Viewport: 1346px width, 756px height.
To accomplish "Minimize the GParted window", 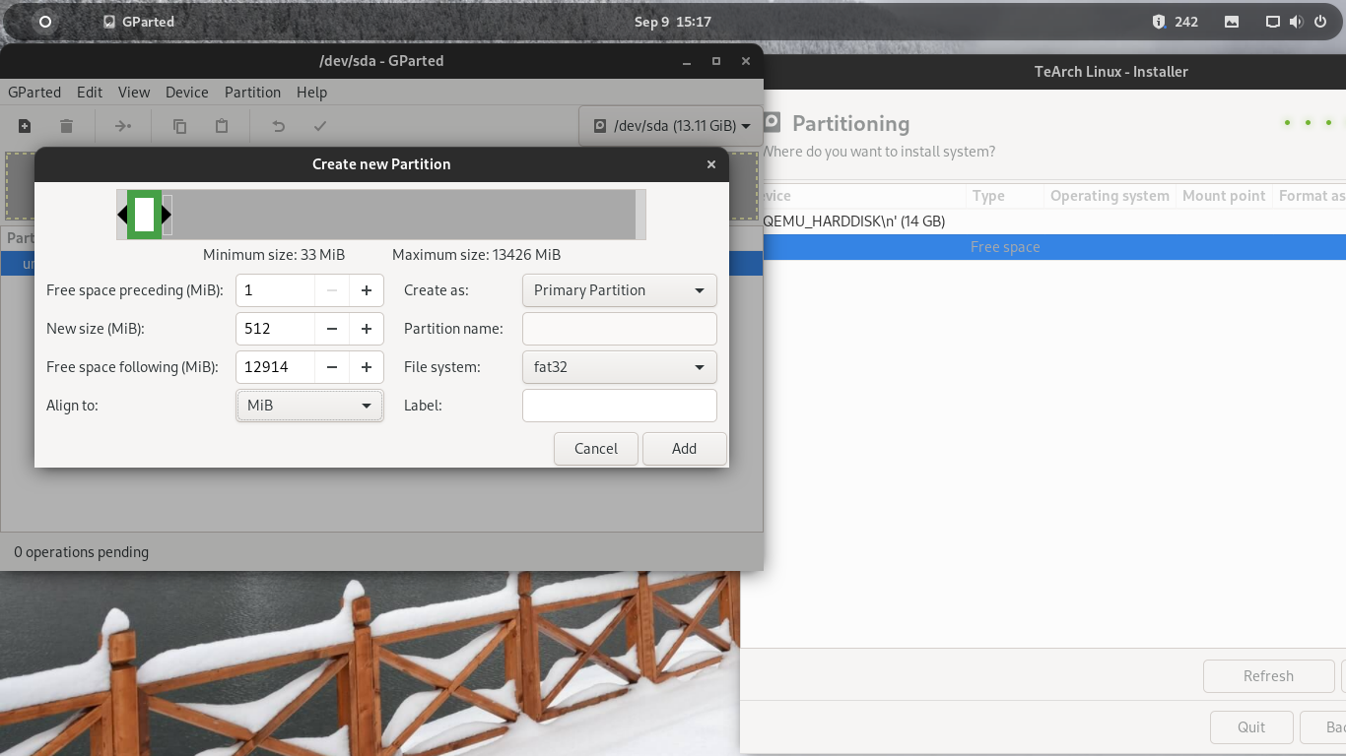I will coord(687,61).
